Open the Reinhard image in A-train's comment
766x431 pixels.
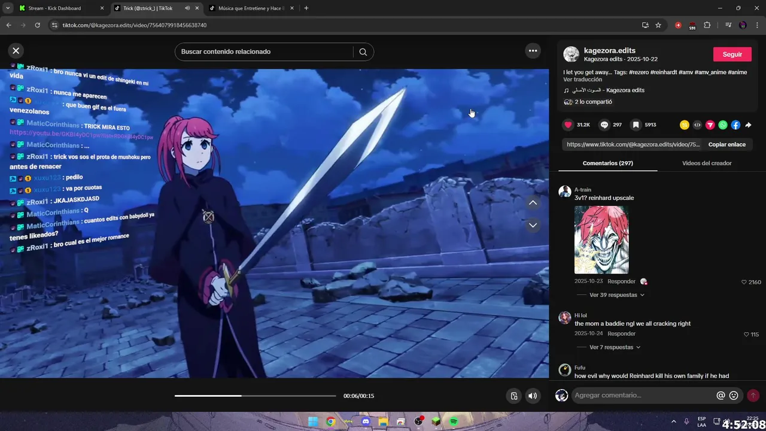(601, 239)
